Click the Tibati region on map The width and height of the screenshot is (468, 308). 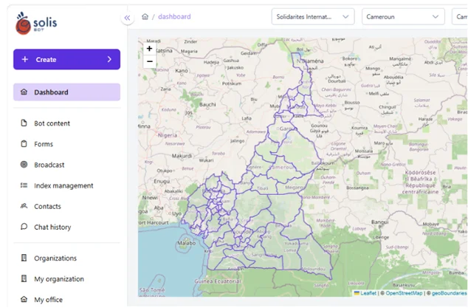click(263, 188)
